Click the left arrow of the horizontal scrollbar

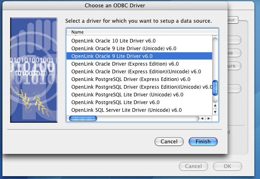(202, 118)
